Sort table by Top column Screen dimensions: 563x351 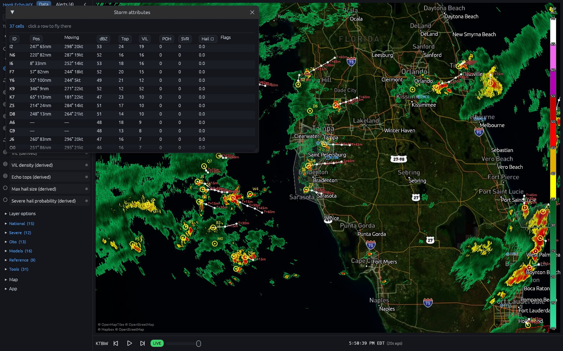[125, 39]
